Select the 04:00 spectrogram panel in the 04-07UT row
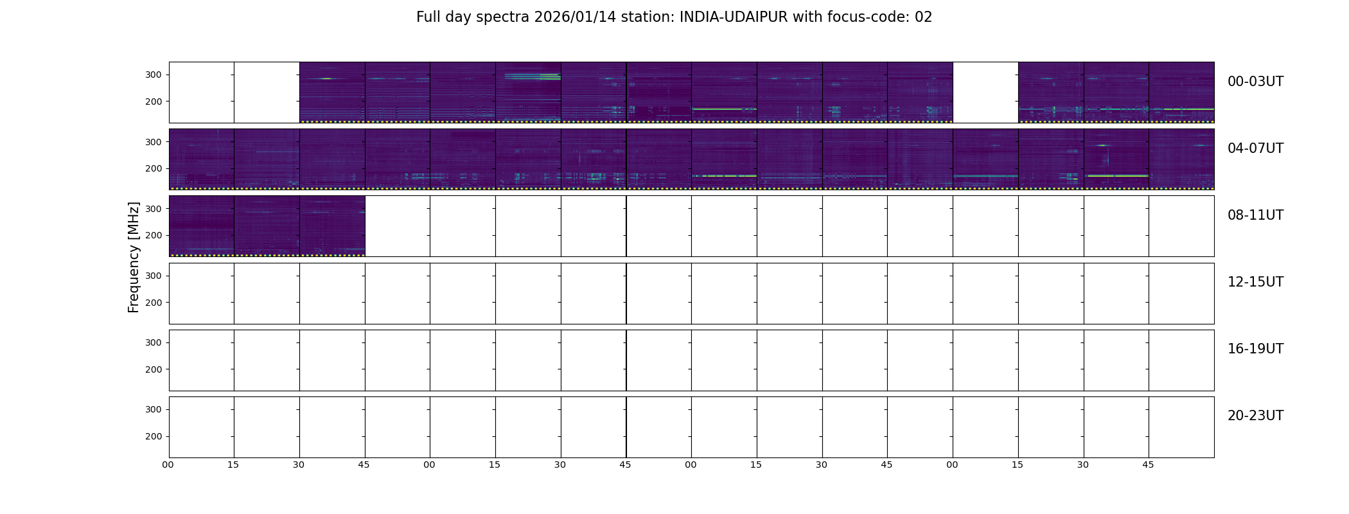This screenshot has width=1349, height=514. pyautogui.click(x=202, y=159)
